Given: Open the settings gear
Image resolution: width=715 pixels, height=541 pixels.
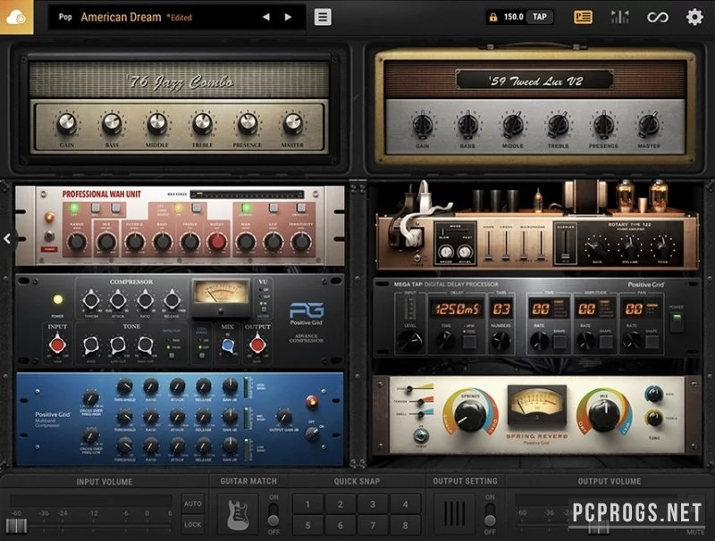Looking at the screenshot, I should [x=694, y=17].
